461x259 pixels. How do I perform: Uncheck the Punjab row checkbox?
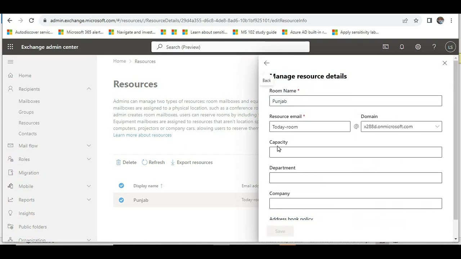tap(121, 200)
